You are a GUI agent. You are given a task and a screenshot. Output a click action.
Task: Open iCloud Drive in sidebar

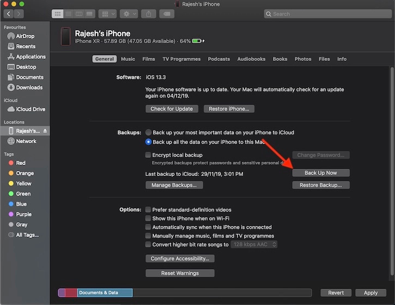(31, 109)
